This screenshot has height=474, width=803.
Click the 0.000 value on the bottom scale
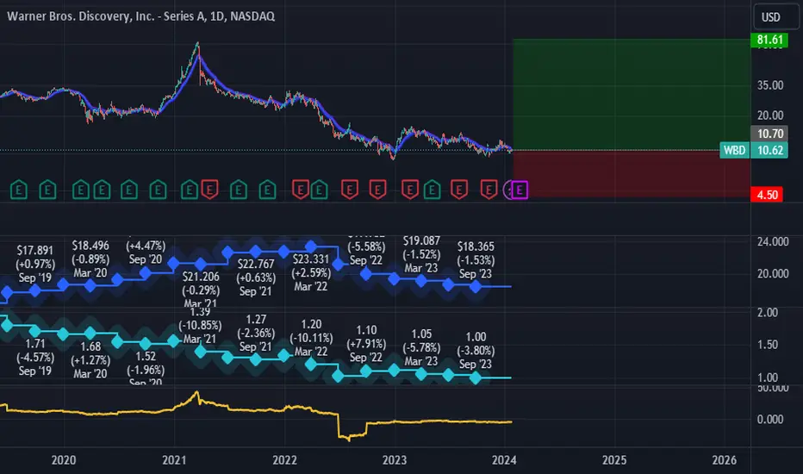(x=770, y=419)
